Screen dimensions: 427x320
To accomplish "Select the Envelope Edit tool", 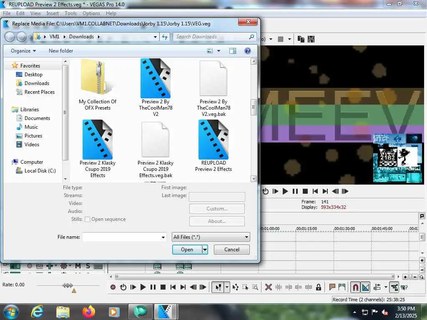I will 236,287.
